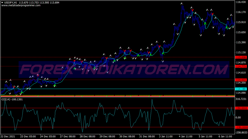Select the 114.422 red price level label
The height and width of the screenshot is (139, 248).
pos(241,80)
